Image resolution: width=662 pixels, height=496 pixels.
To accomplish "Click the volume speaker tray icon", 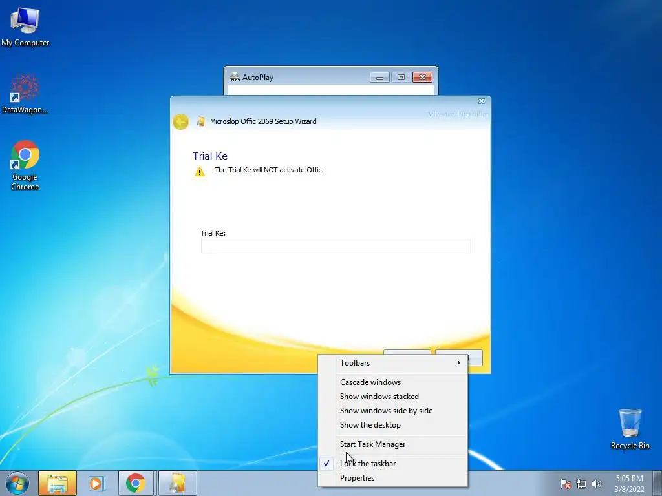I will click(597, 484).
